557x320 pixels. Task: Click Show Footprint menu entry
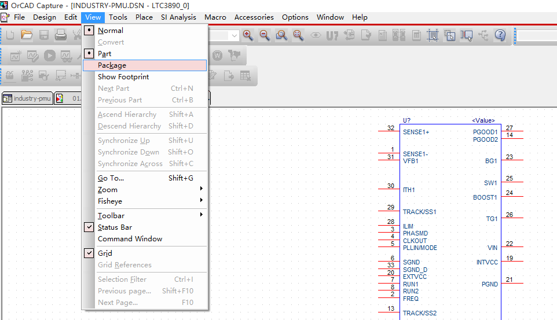click(x=123, y=77)
